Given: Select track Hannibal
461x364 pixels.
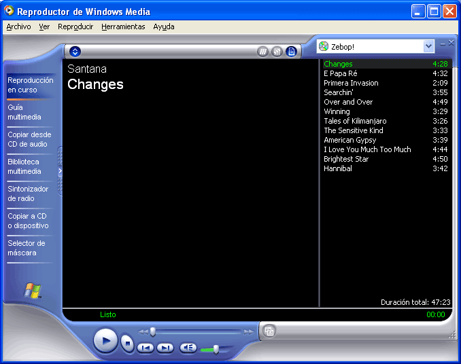Looking at the screenshot, I should click(386, 168).
